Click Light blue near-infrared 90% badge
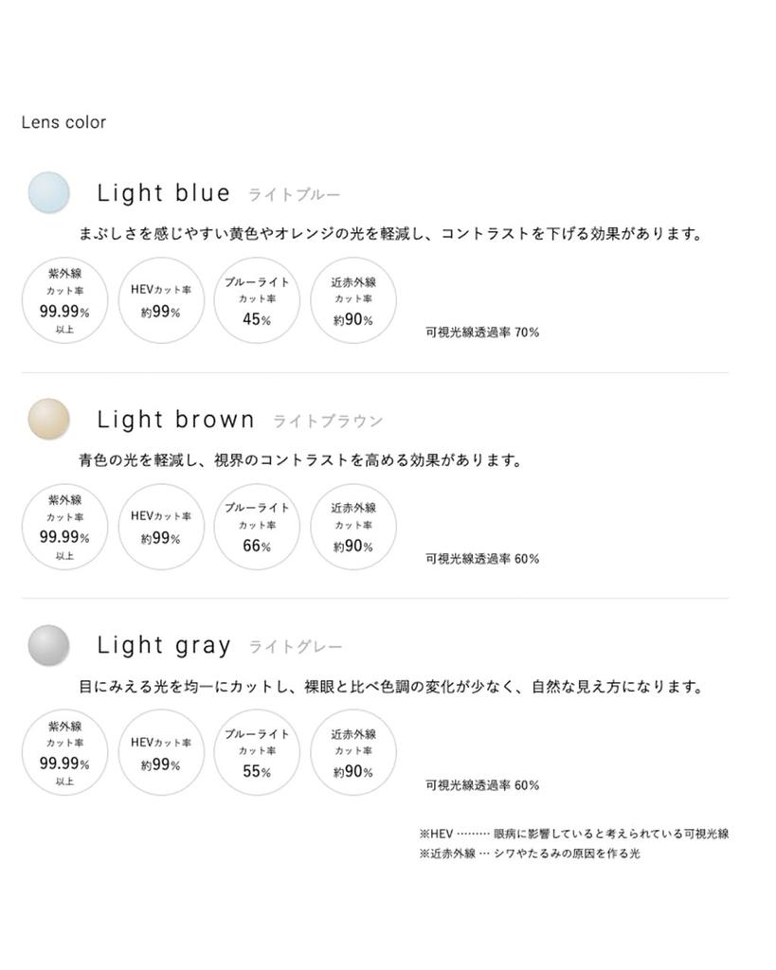 pyautogui.click(x=353, y=300)
